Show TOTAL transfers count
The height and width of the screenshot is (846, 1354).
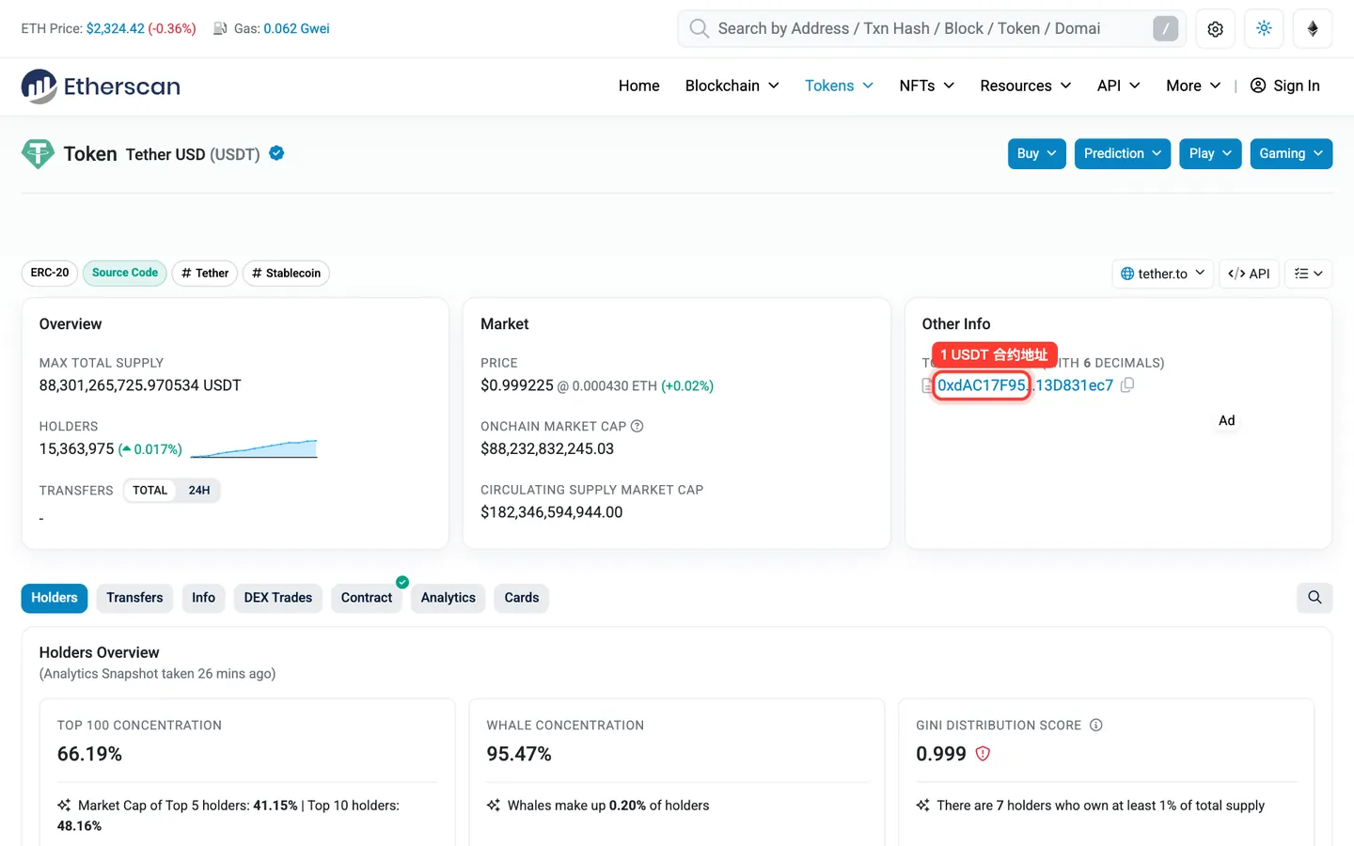(x=150, y=491)
